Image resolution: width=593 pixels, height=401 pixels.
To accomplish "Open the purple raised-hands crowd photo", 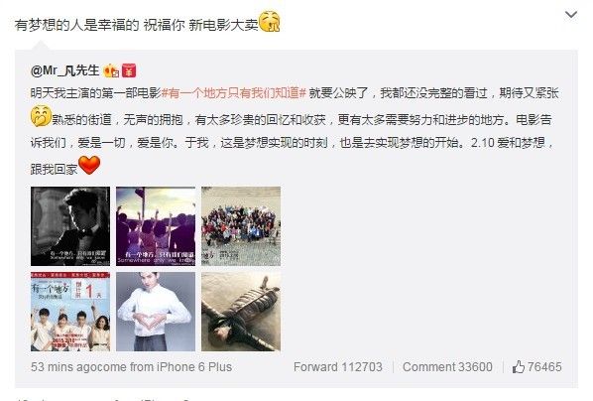I will [156, 226].
